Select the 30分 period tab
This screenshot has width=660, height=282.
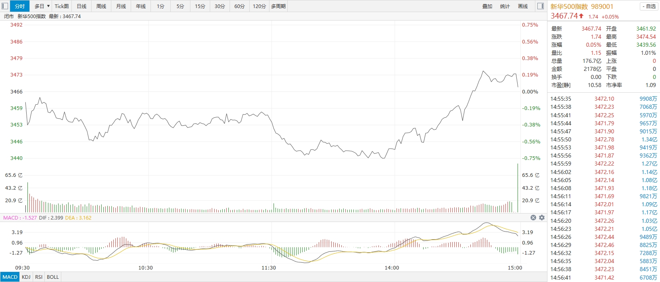coord(220,6)
